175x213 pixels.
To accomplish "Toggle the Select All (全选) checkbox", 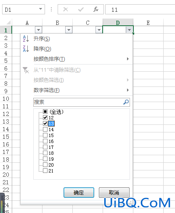I will (45, 112).
